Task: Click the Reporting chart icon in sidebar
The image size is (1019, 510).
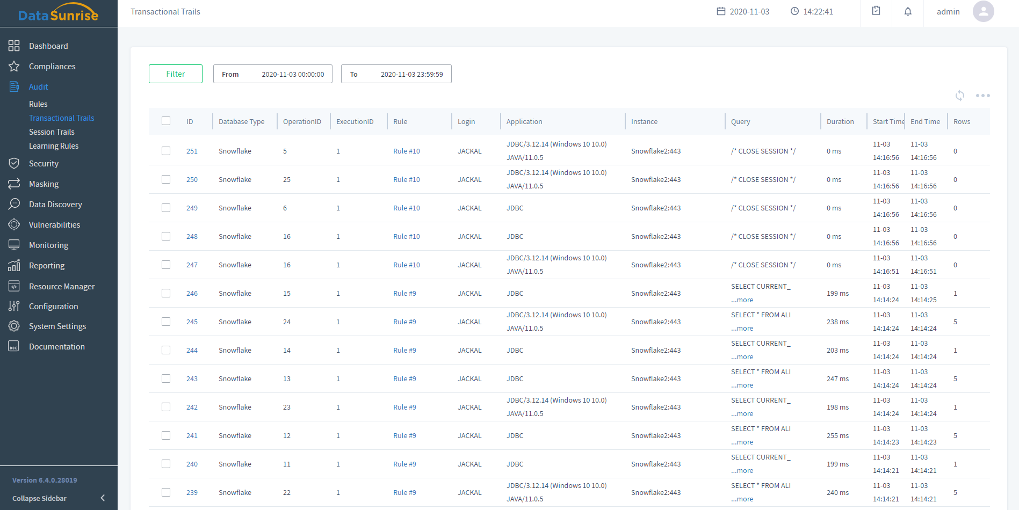Action: pos(14,266)
